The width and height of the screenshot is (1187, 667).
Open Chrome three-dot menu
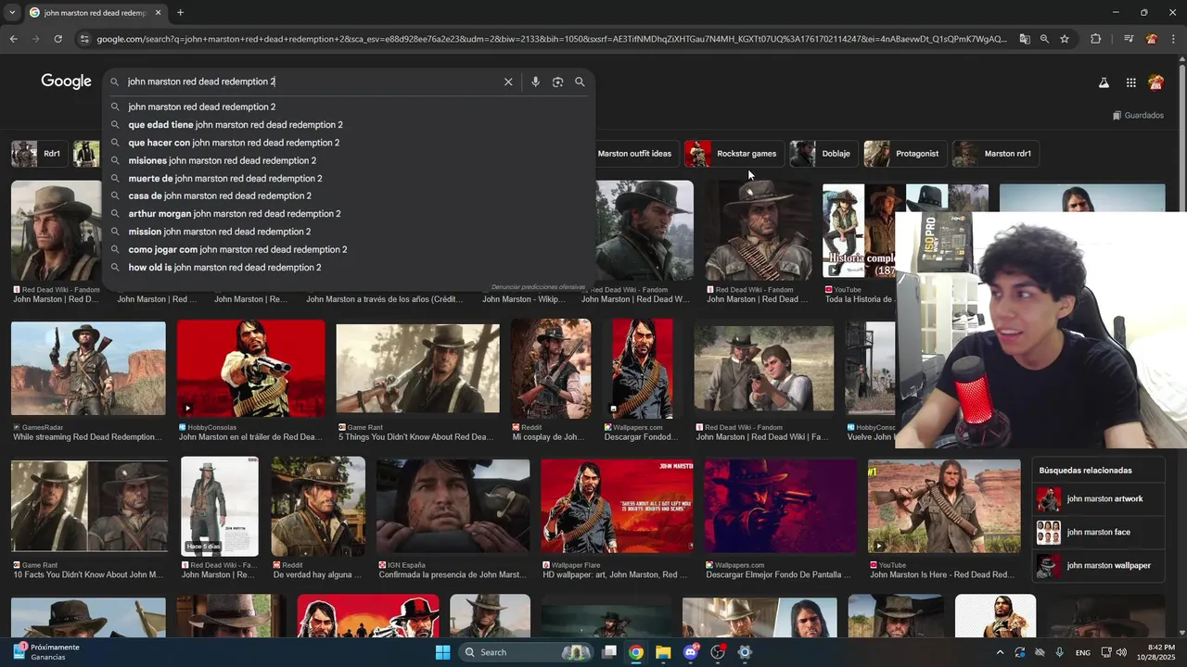[x=1173, y=39]
